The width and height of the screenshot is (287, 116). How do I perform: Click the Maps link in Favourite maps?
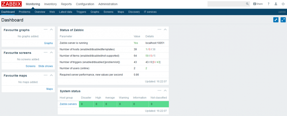point(49,89)
